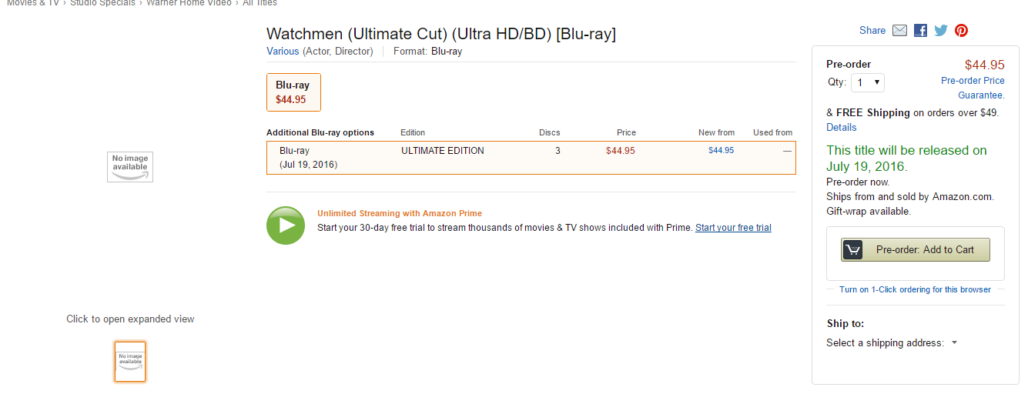Turn on 1-Click ordering for this browser
The width and height of the screenshot is (1028, 394).
916,289
